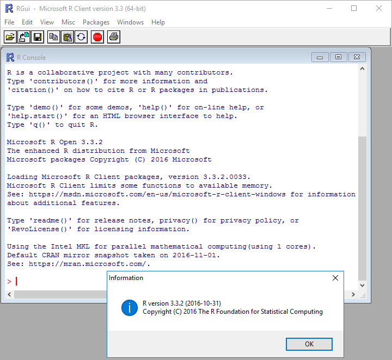Screen dimensions: 392x360
Task: Click the msdn.microsoft.com URL text in console
Action: click(x=157, y=194)
